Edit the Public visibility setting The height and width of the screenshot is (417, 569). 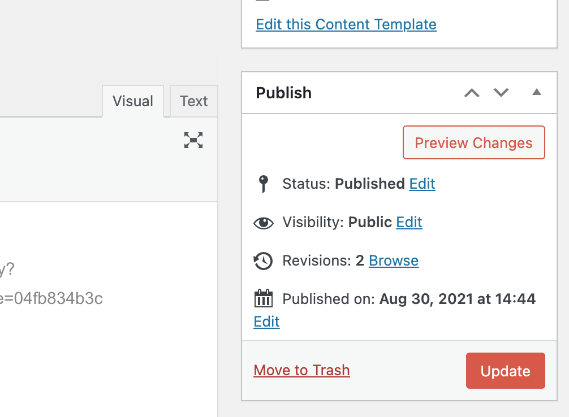point(409,222)
